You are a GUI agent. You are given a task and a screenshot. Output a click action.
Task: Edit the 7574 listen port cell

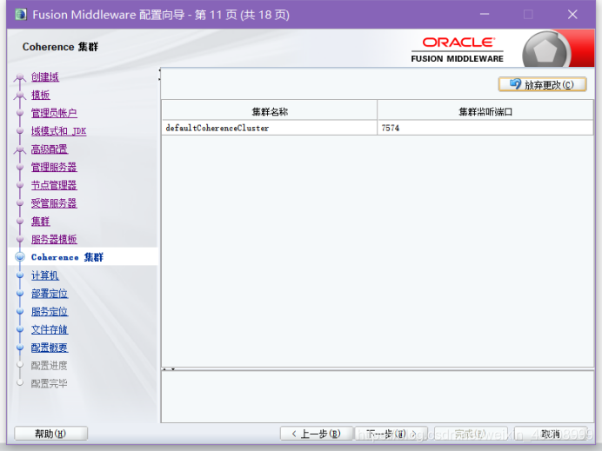(485, 128)
